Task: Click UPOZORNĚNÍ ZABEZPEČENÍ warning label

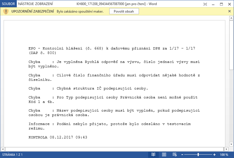Action: point(33,11)
